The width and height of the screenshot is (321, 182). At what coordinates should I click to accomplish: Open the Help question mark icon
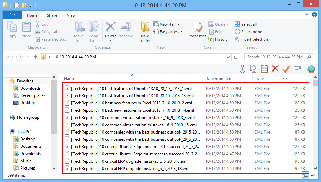(314, 15)
